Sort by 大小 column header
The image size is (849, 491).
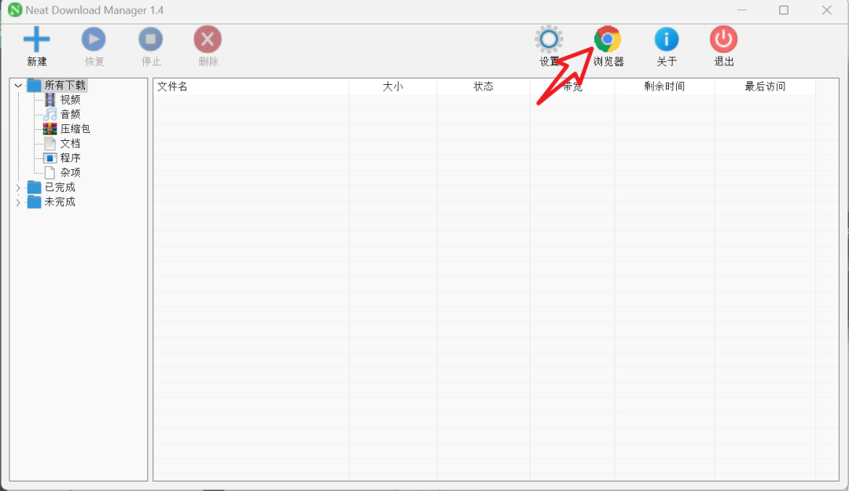point(393,87)
